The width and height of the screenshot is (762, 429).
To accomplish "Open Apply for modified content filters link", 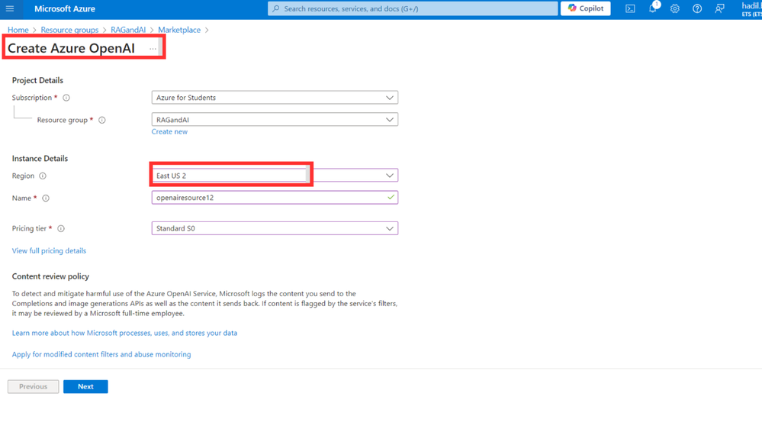I will pos(101,355).
